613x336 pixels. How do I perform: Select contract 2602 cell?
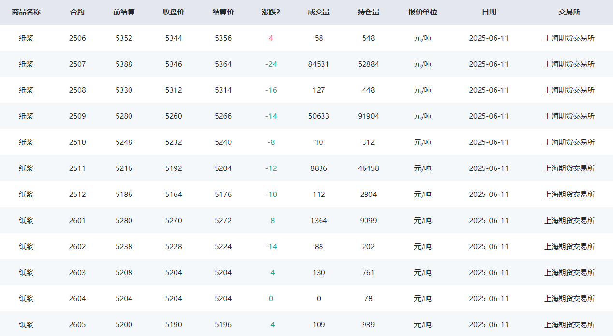77,247
